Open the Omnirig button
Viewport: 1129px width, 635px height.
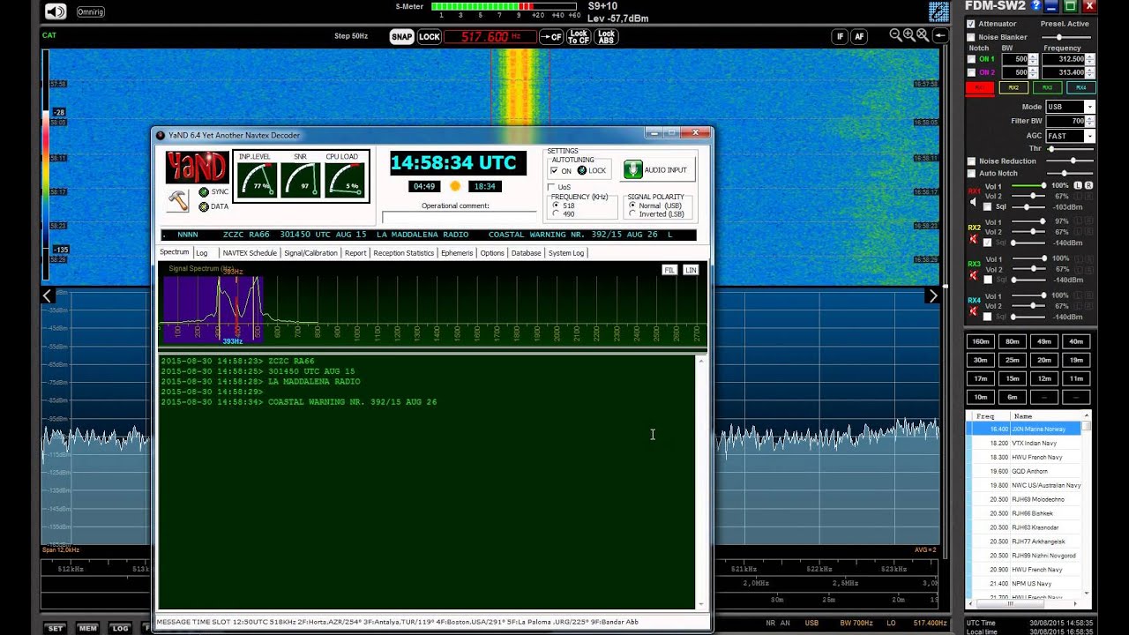click(91, 11)
